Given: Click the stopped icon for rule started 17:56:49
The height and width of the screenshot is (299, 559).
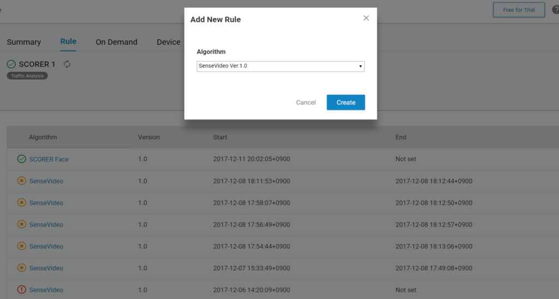Looking at the screenshot, I should coord(21,224).
